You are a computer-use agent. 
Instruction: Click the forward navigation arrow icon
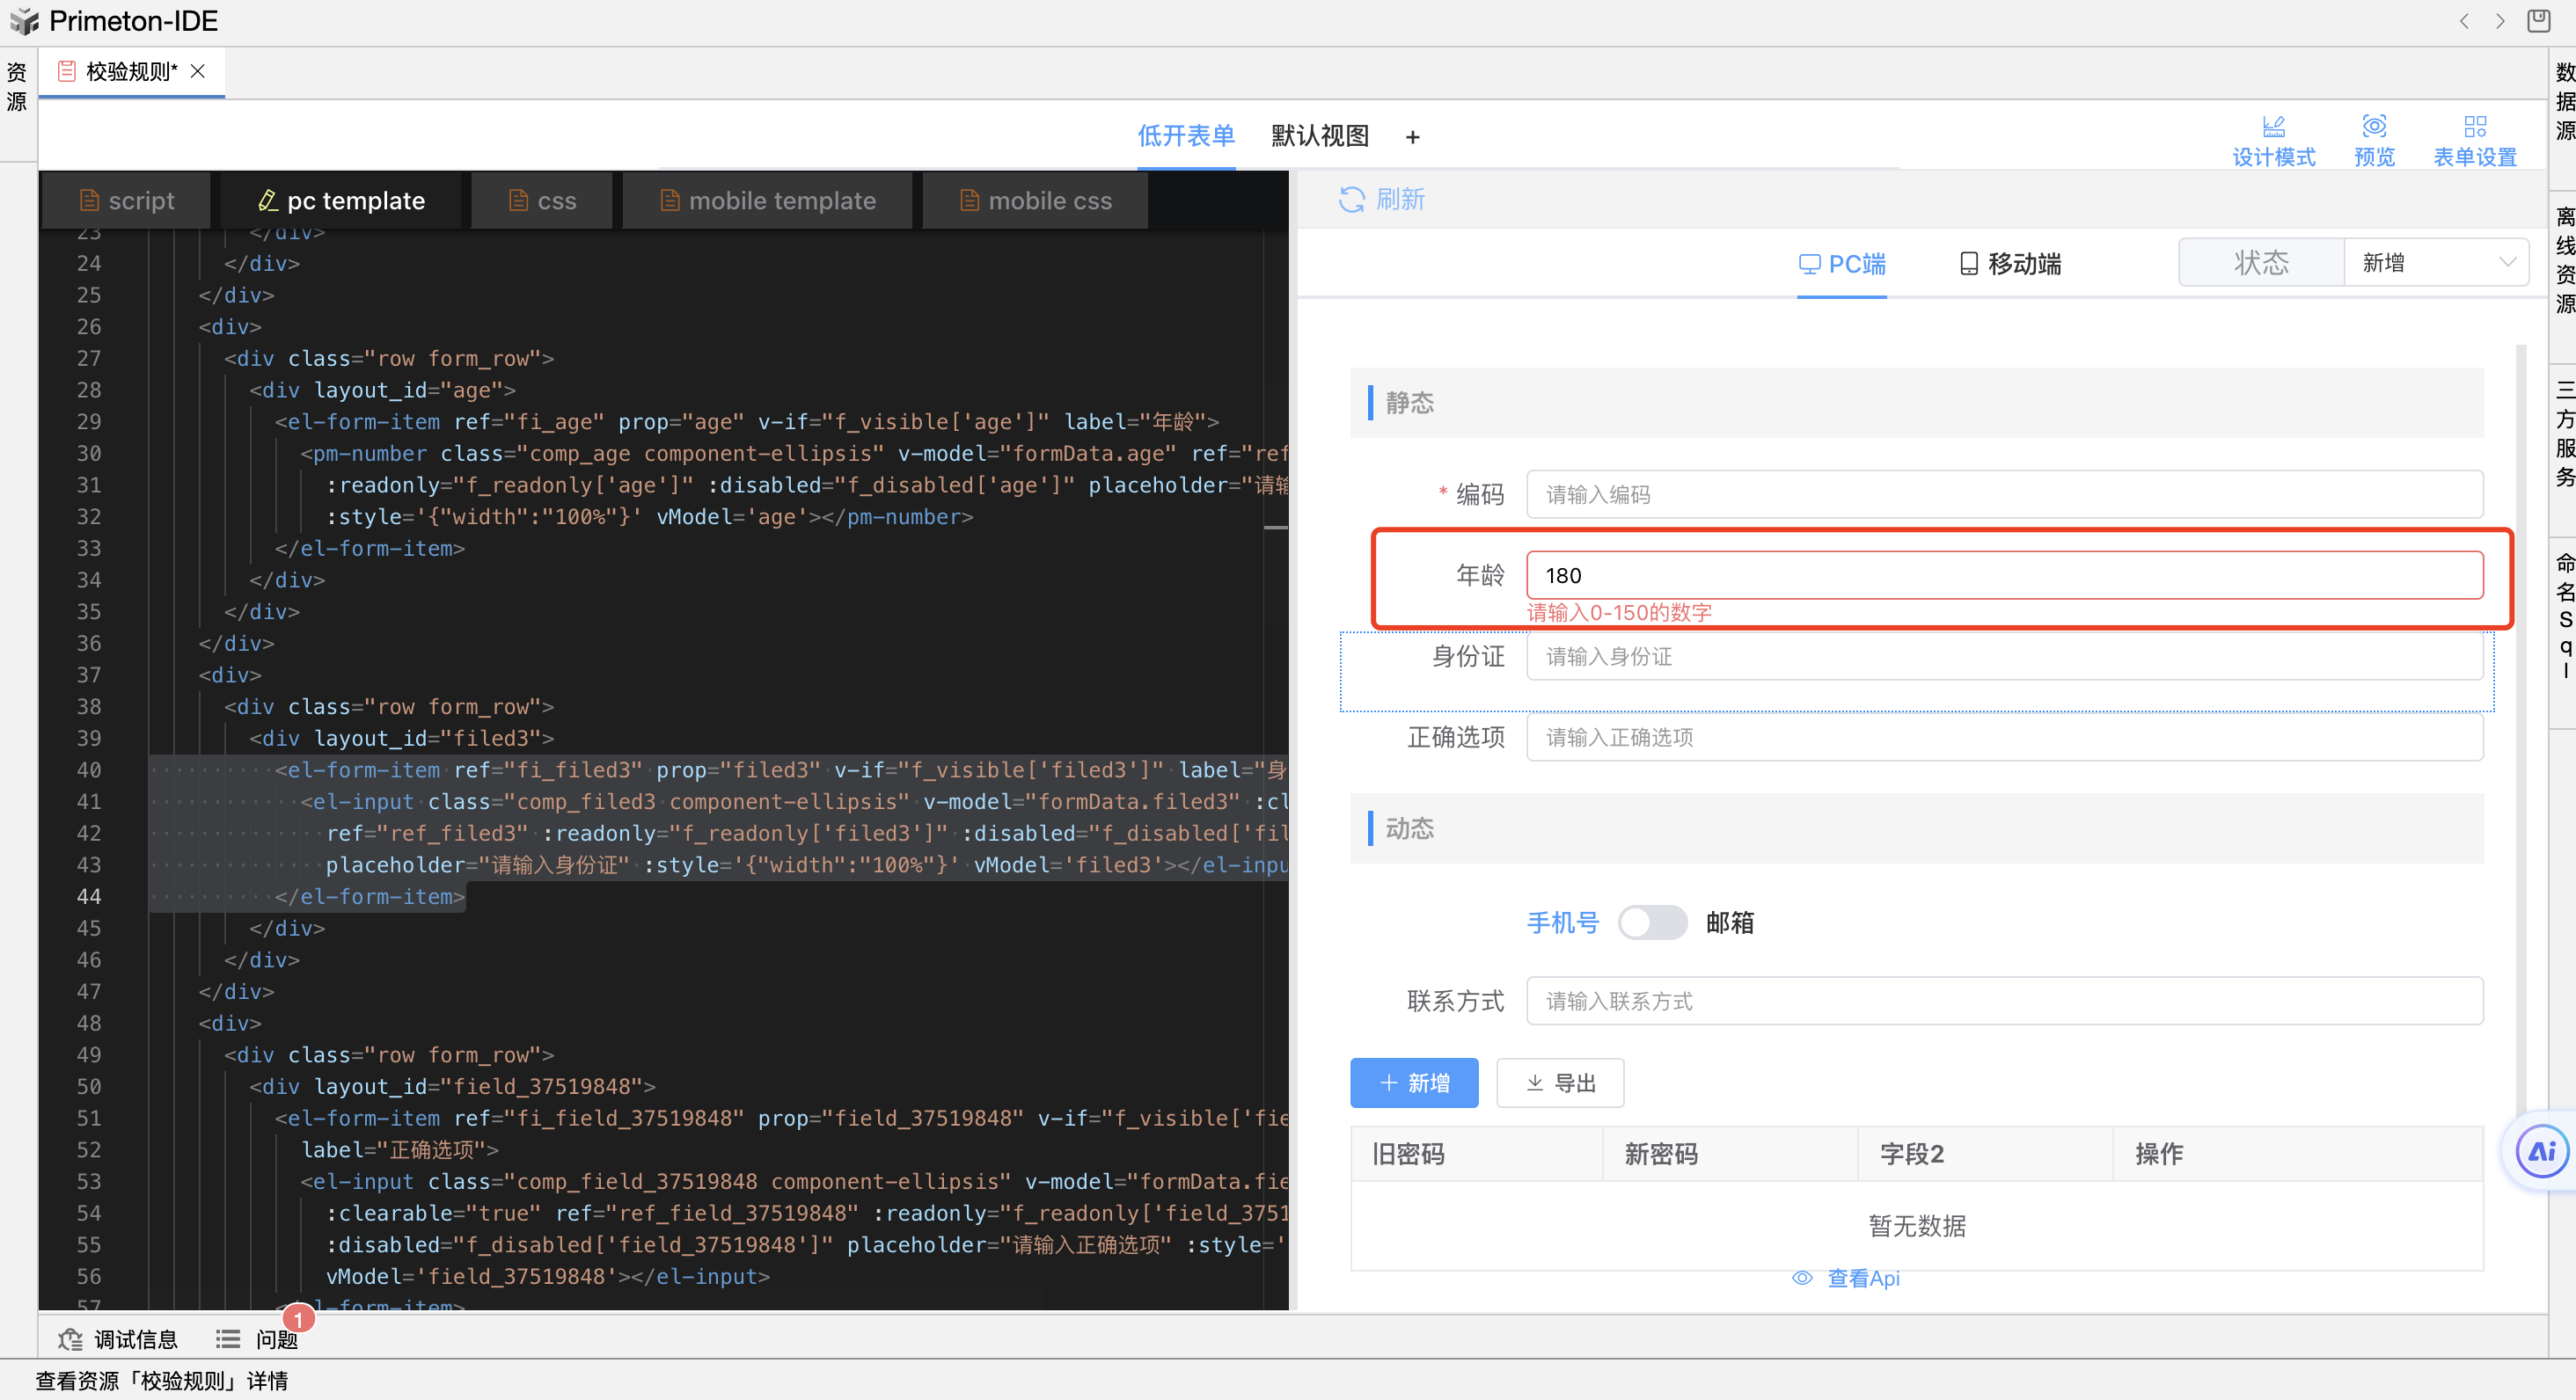(x=2500, y=21)
